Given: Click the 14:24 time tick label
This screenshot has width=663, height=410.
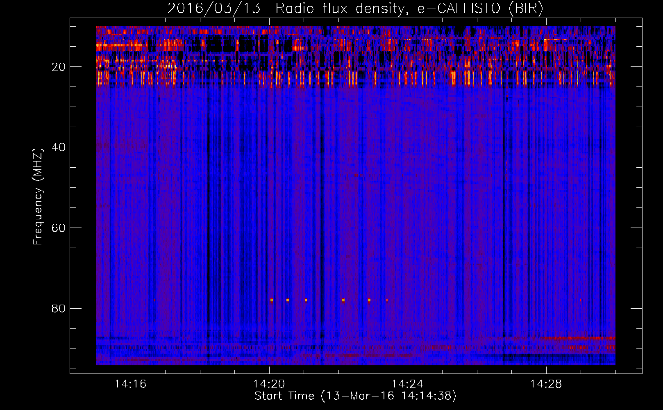Looking at the screenshot, I should point(408,384).
